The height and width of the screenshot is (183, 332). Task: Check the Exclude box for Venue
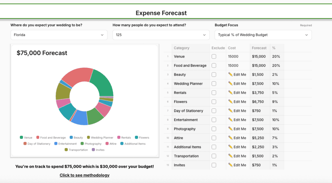click(214, 56)
